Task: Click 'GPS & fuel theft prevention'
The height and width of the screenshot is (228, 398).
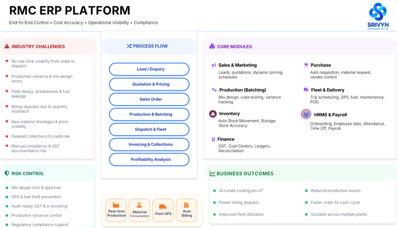Action: click(x=36, y=197)
